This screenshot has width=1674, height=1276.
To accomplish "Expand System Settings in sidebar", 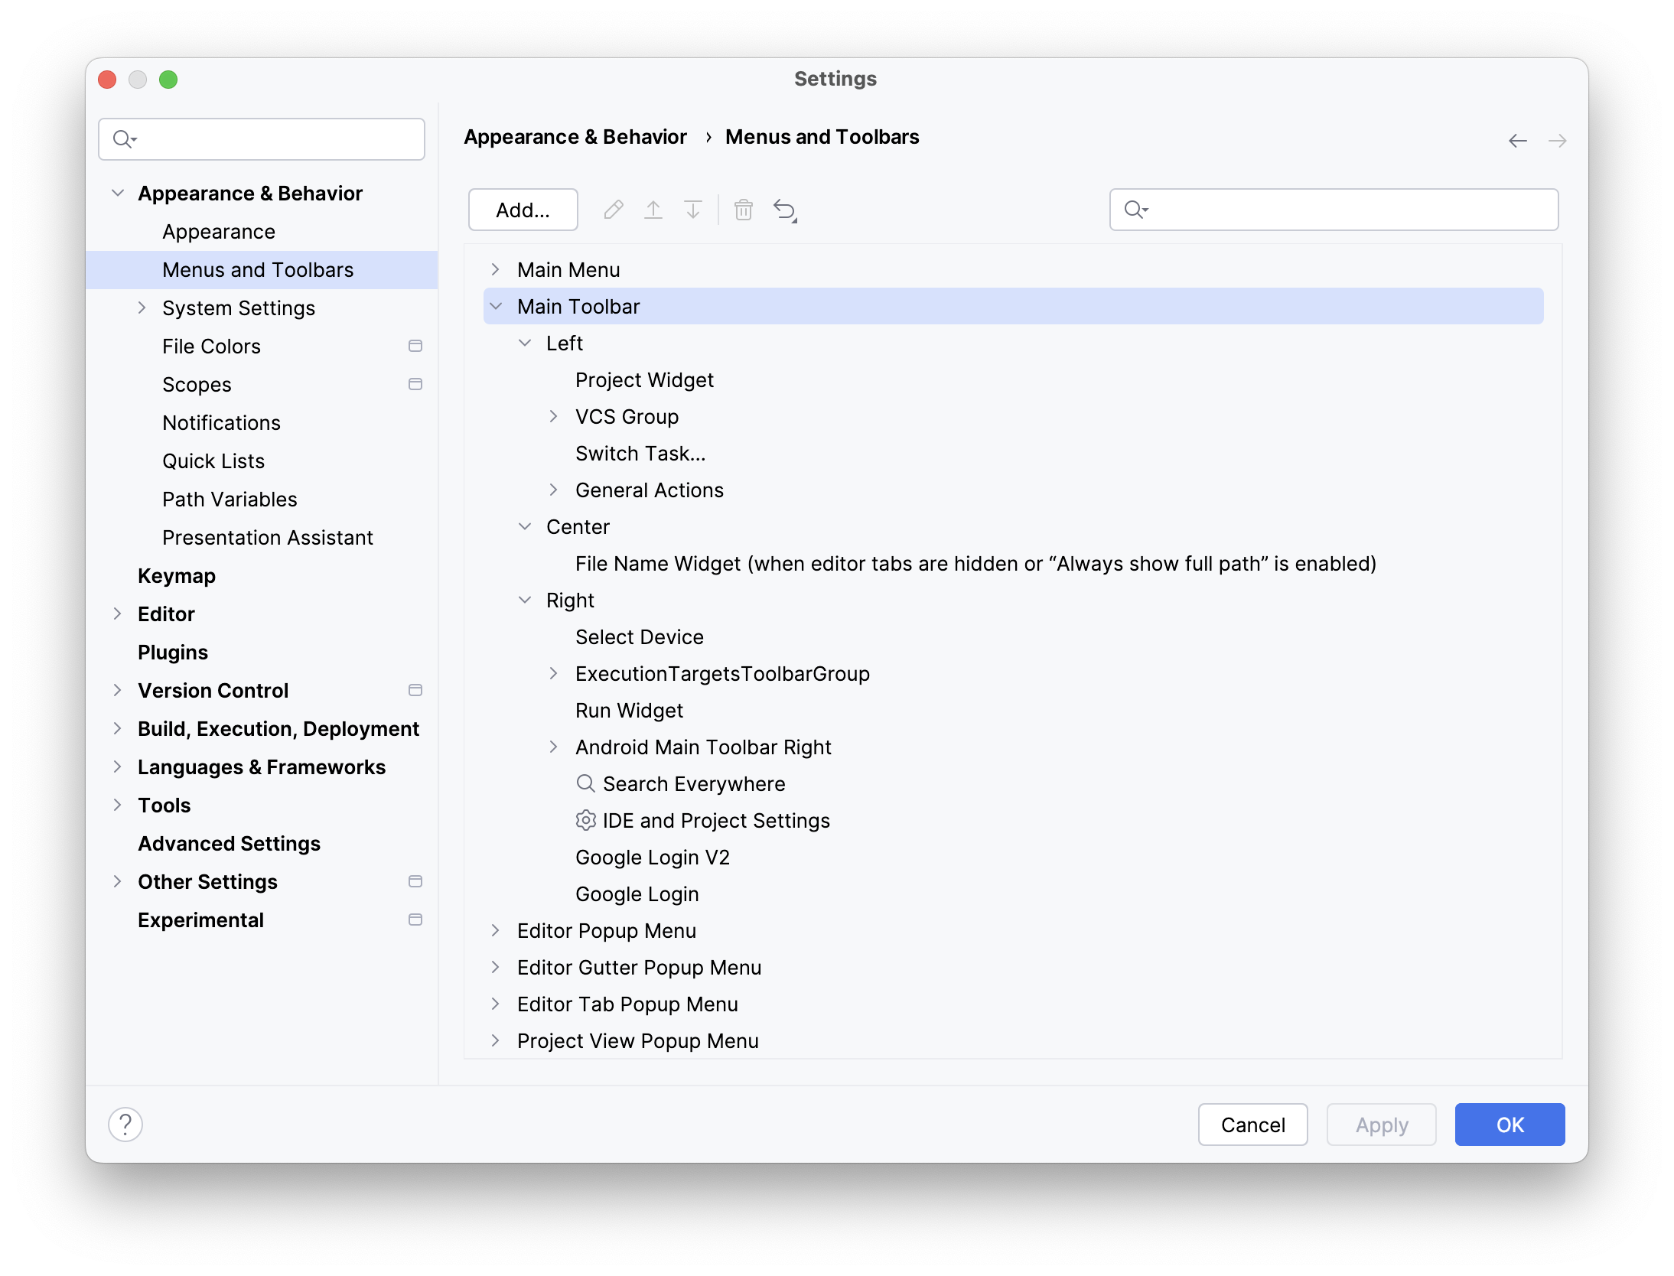I will point(142,308).
